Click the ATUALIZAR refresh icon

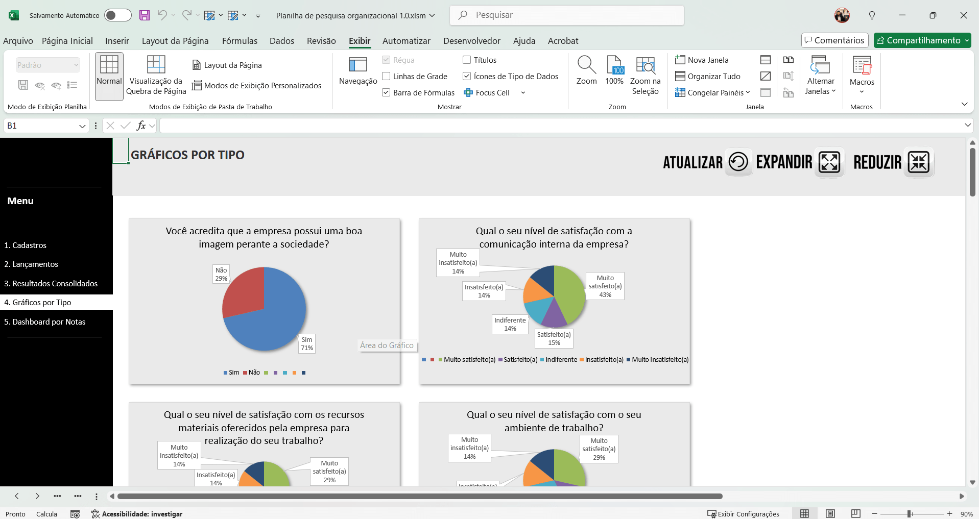point(738,162)
